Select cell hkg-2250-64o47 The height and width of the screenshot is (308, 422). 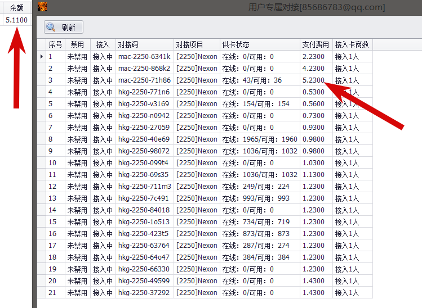pyautogui.click(x=145, y=257)
